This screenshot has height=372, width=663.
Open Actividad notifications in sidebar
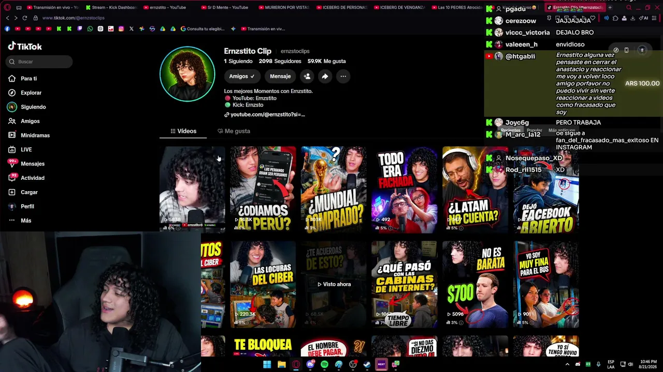pos(26,178)
